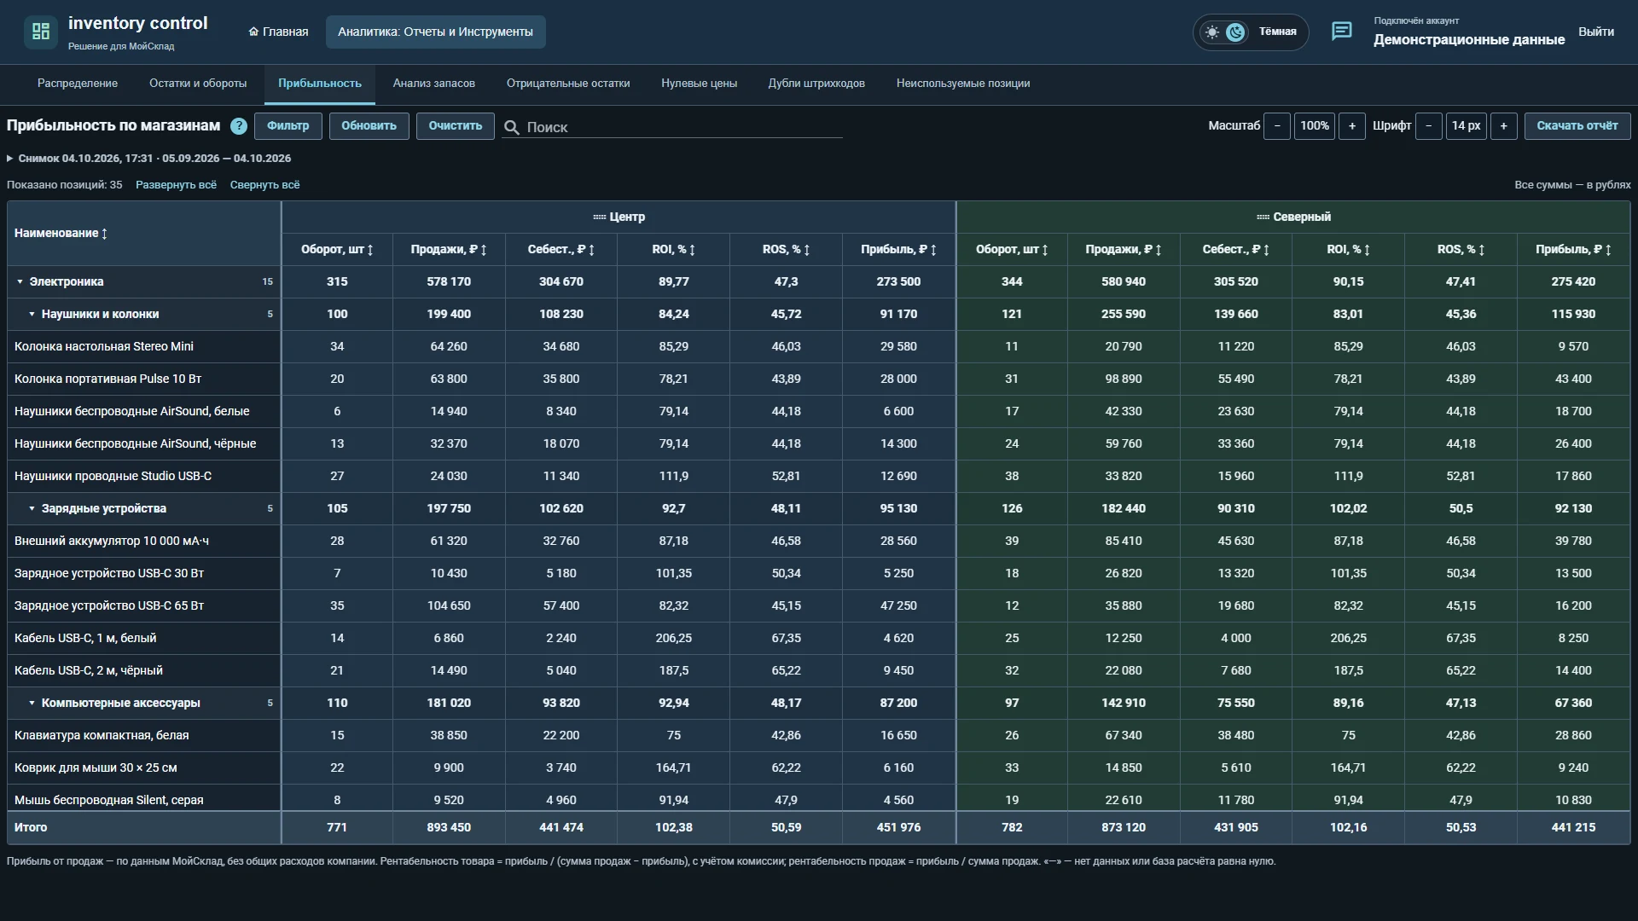Click the inventory control logo icon
Screen dimensions: 1638x921
40,32
